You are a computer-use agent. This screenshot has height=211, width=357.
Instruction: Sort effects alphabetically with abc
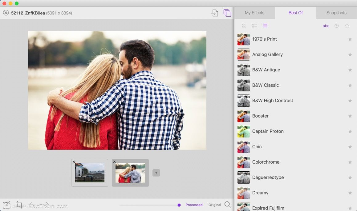click(326, 26)
